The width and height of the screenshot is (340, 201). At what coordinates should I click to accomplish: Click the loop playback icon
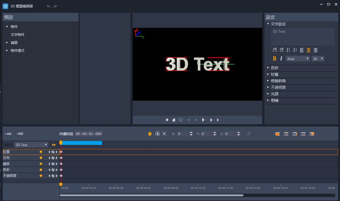coord(181,120)
